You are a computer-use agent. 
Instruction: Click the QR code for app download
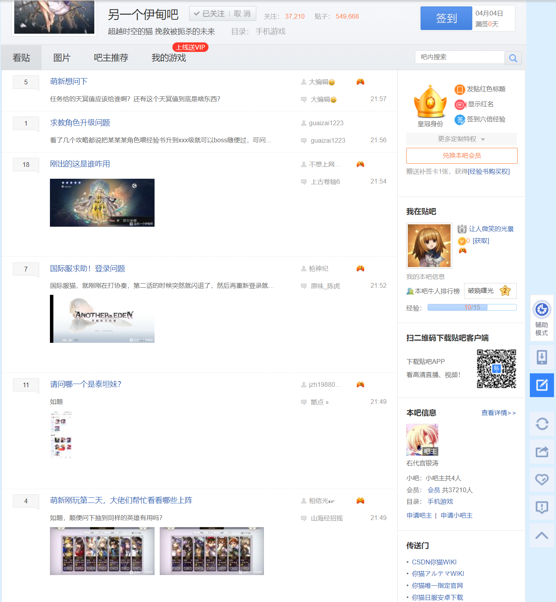click(x=497, y=369)
